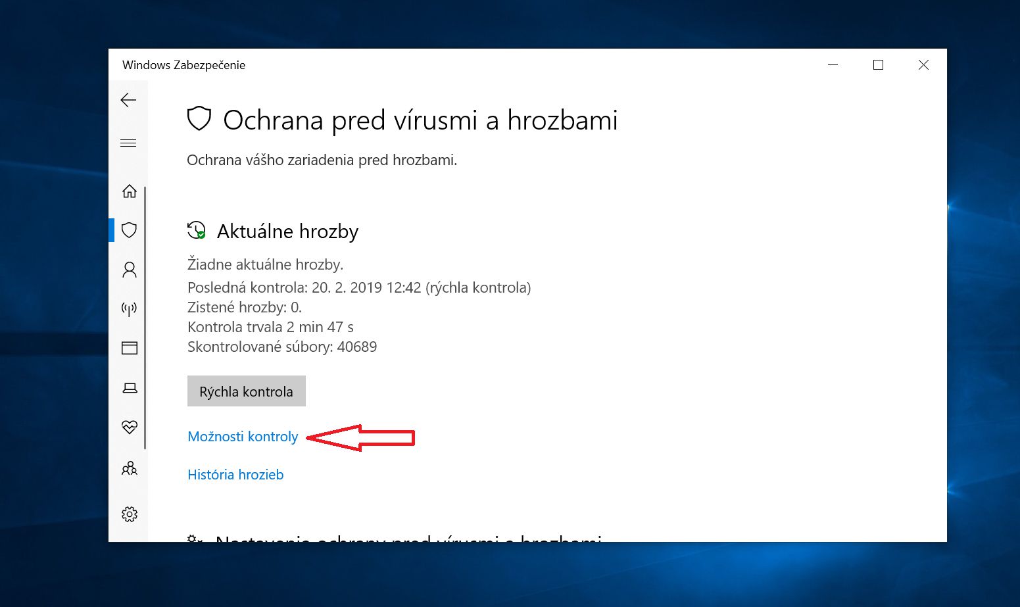Image resolution: width=1020 pixels, height=607 pixels.
Task: Click the Windows Zabezpečenie title text
Action: click(x=183, y=65)
